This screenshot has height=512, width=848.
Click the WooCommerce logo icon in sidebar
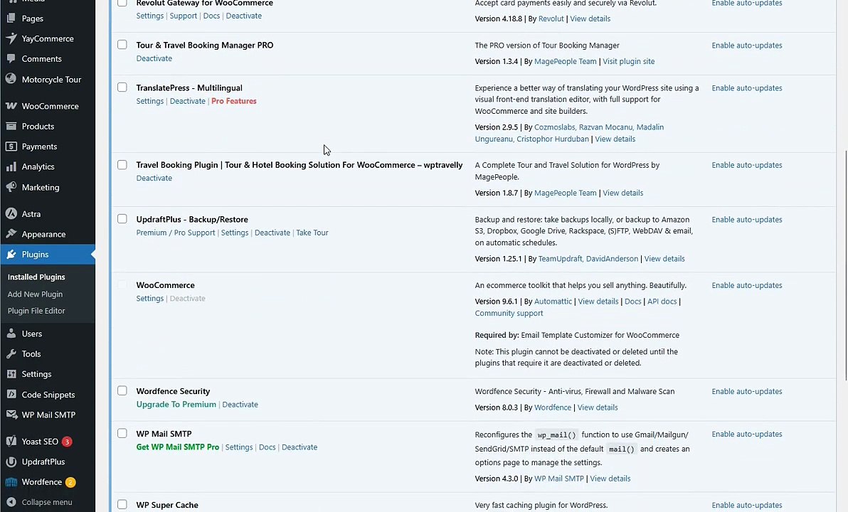(x=11, y=106)
